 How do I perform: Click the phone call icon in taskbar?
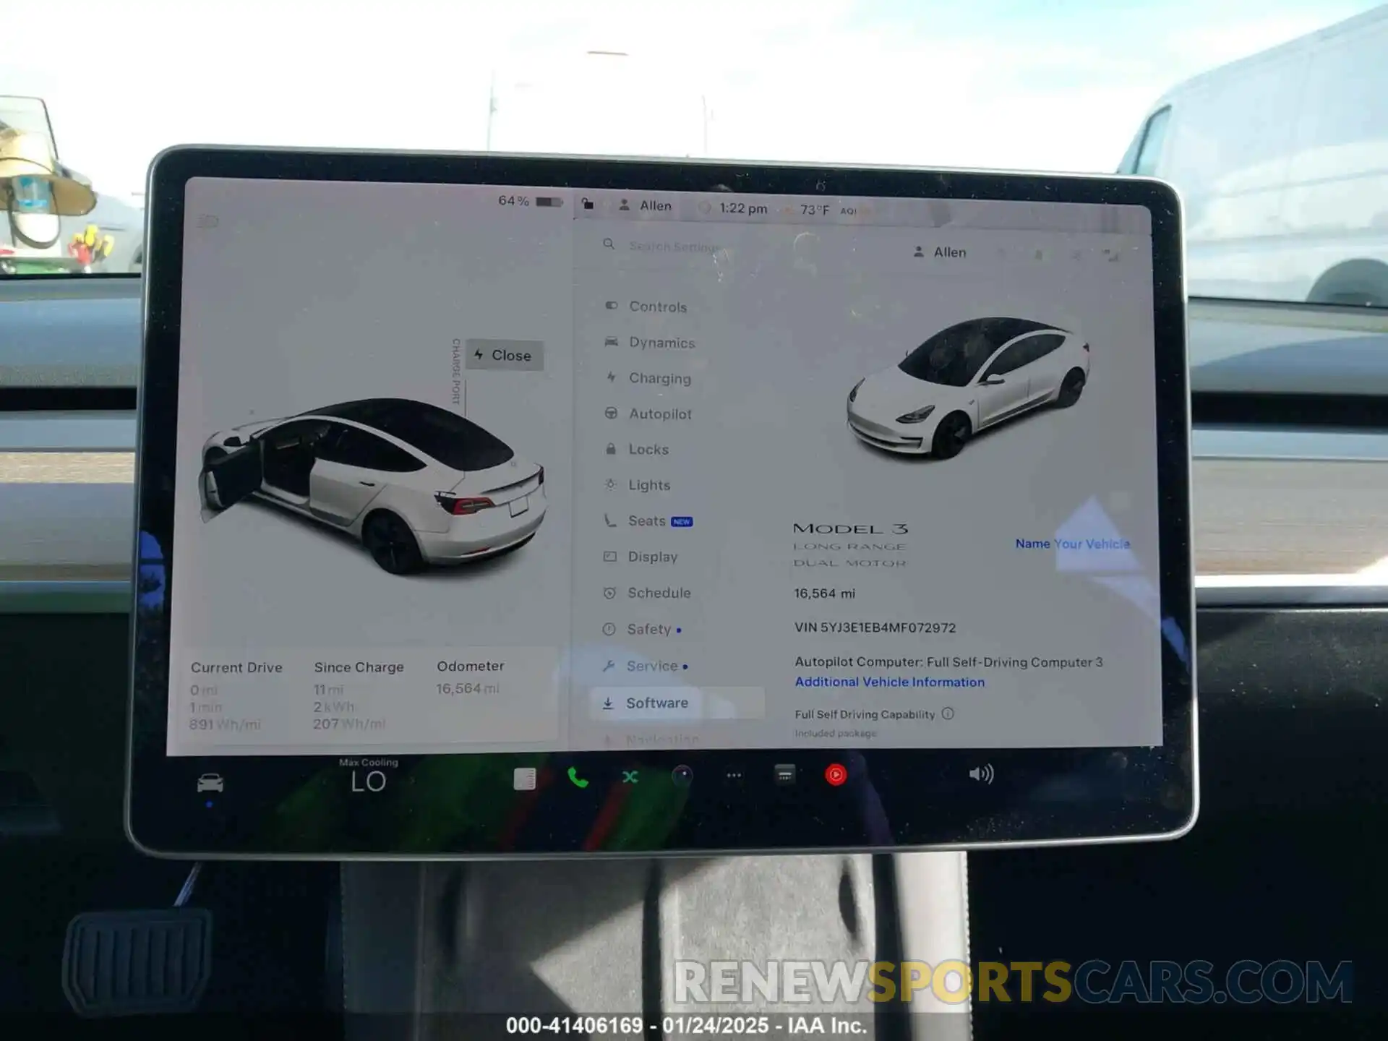(x=577, y=777)
